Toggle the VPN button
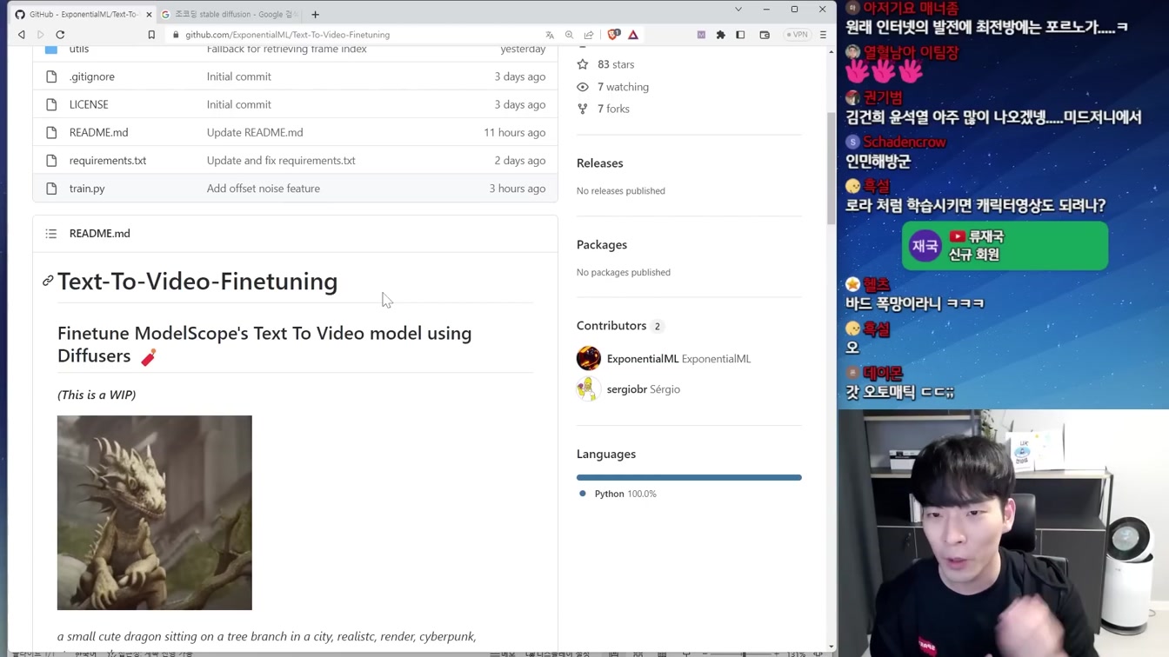 click(797, 35)
